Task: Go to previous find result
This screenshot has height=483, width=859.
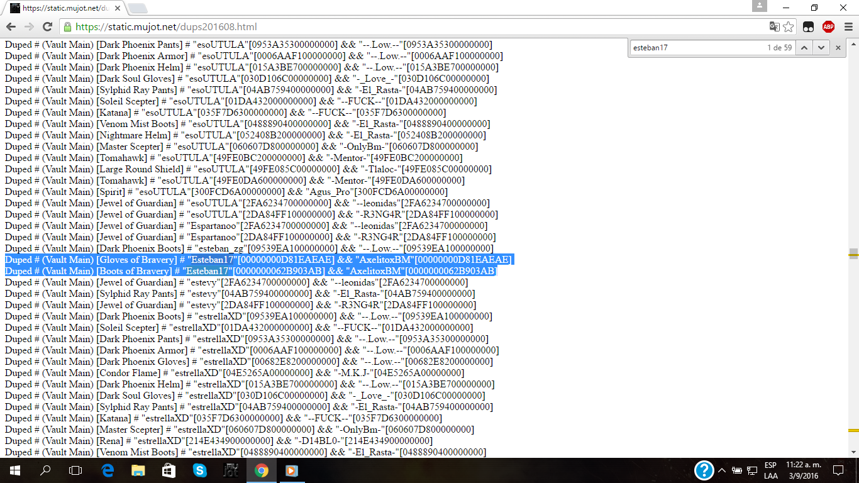Action: click(x=804, y=48)
